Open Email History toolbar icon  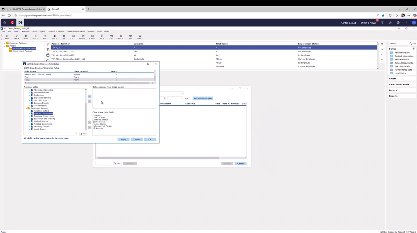(x=120, y=37)
